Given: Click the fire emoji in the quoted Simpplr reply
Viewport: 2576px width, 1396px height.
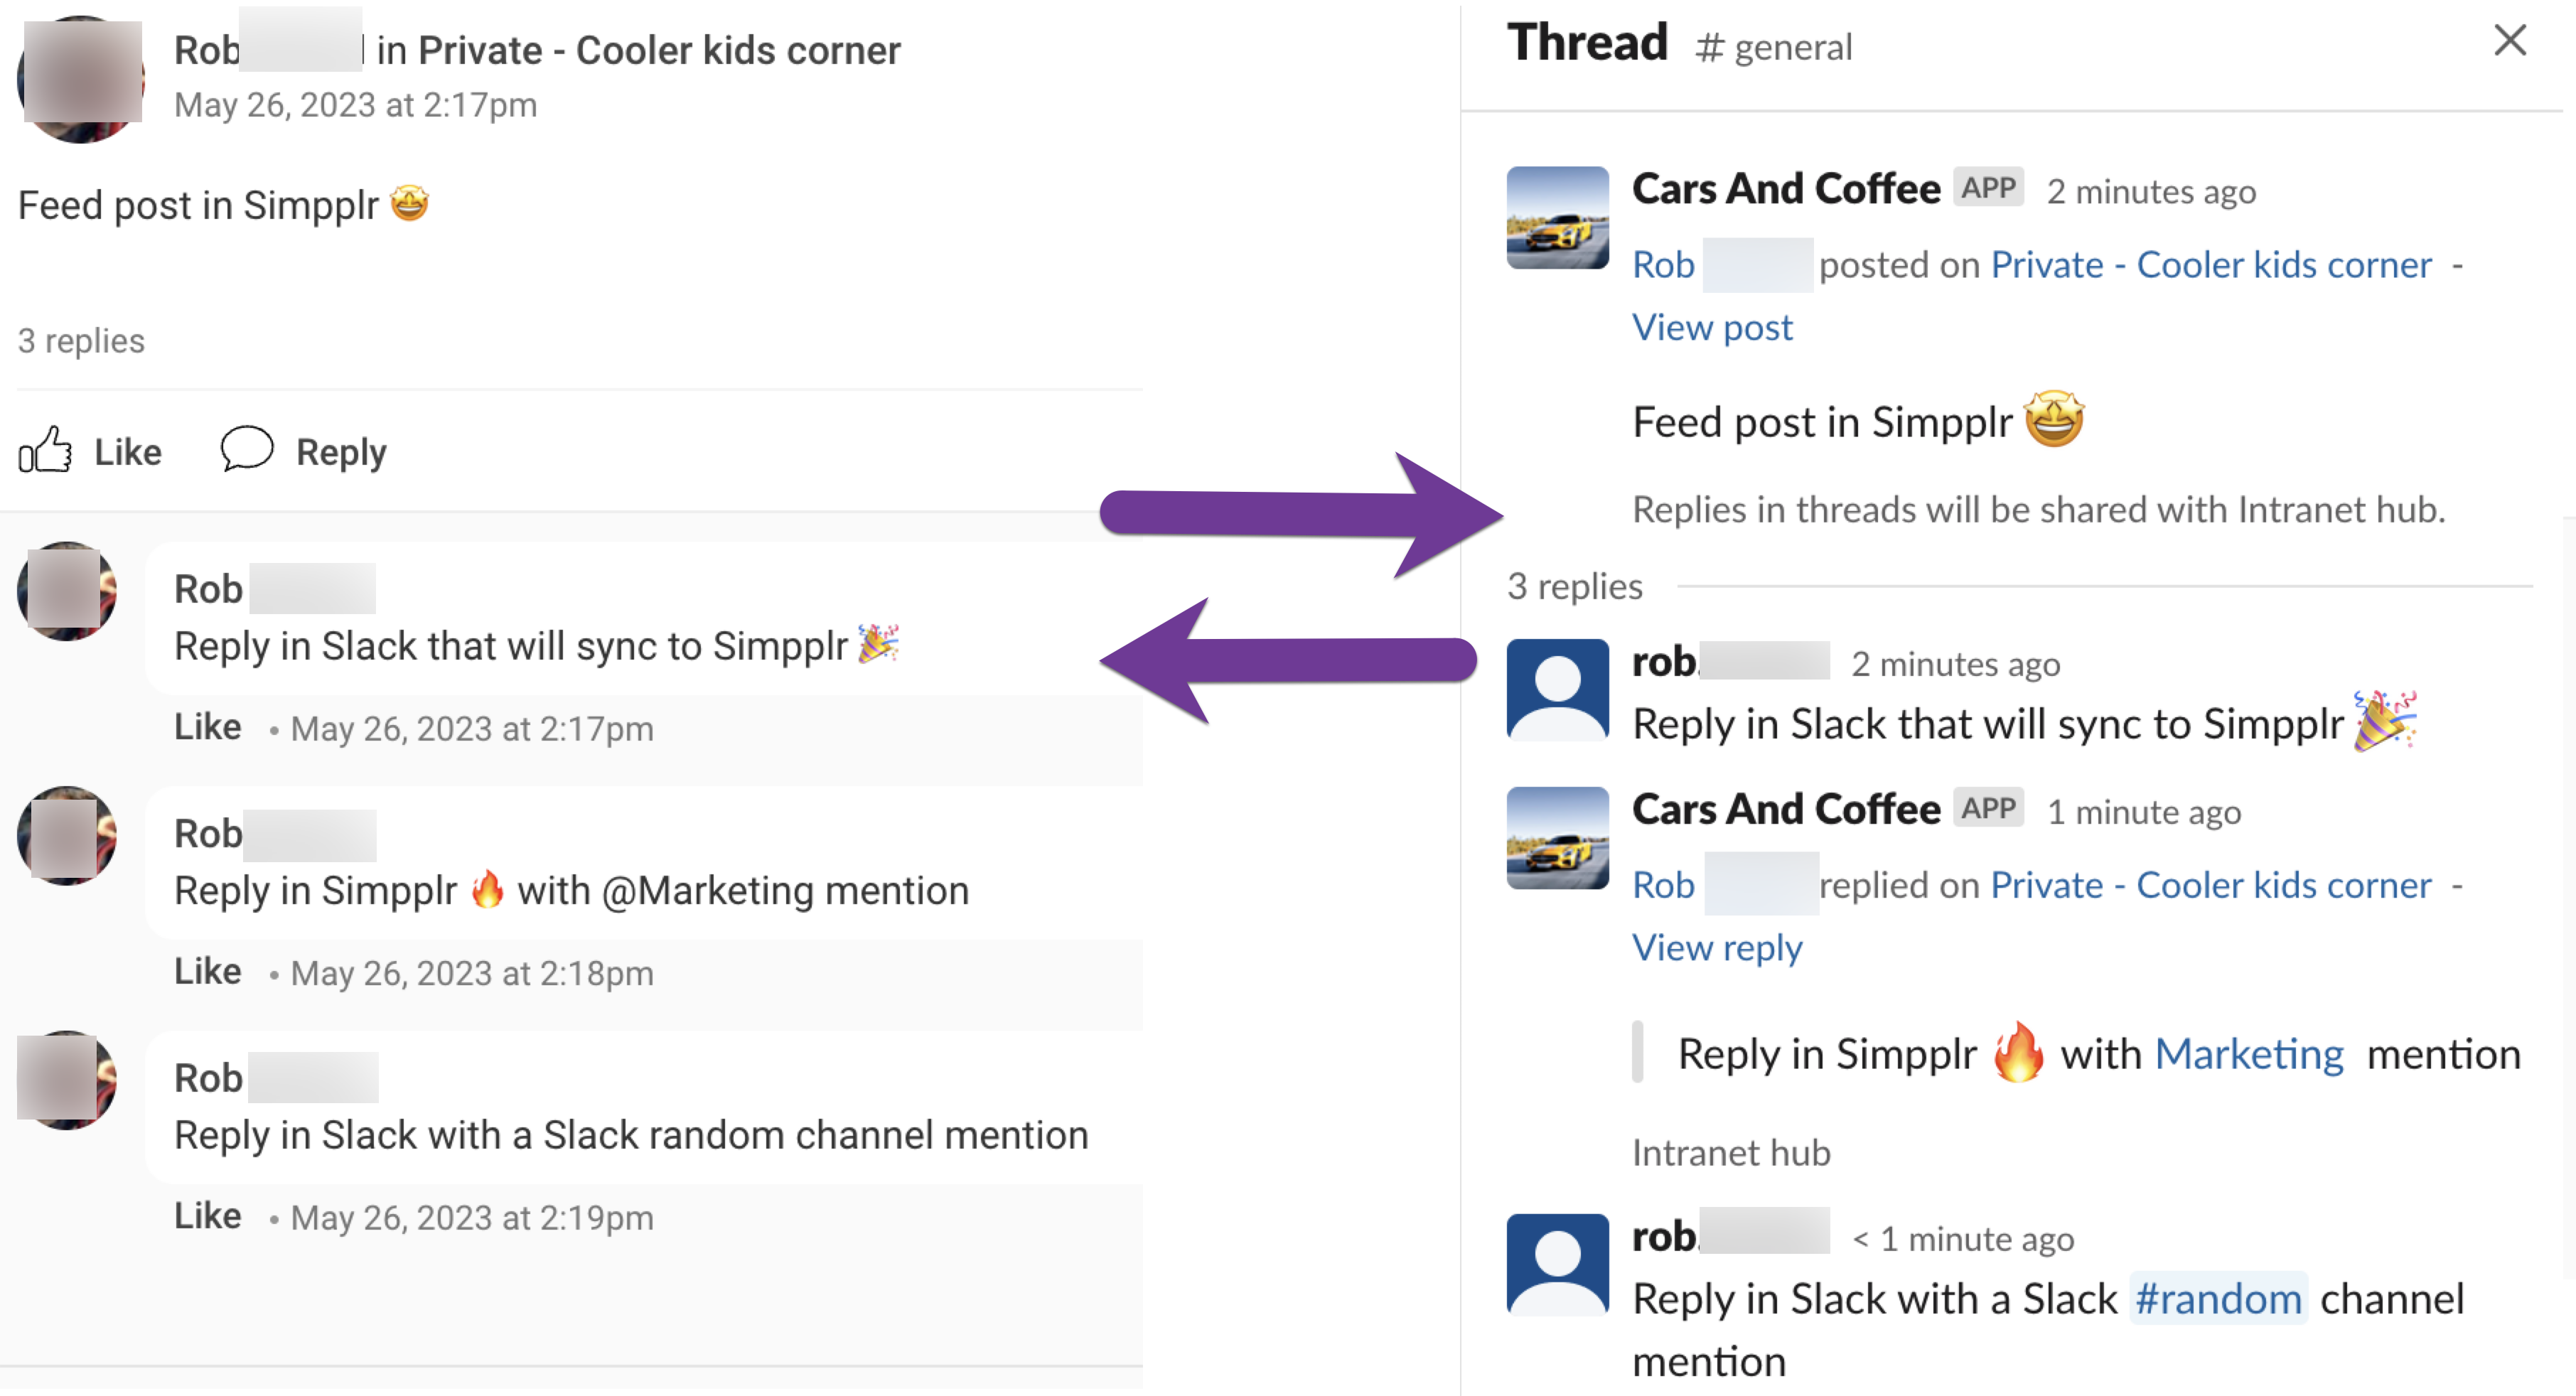Looking at the screenshot, I should click(x=2018, y=1052).
